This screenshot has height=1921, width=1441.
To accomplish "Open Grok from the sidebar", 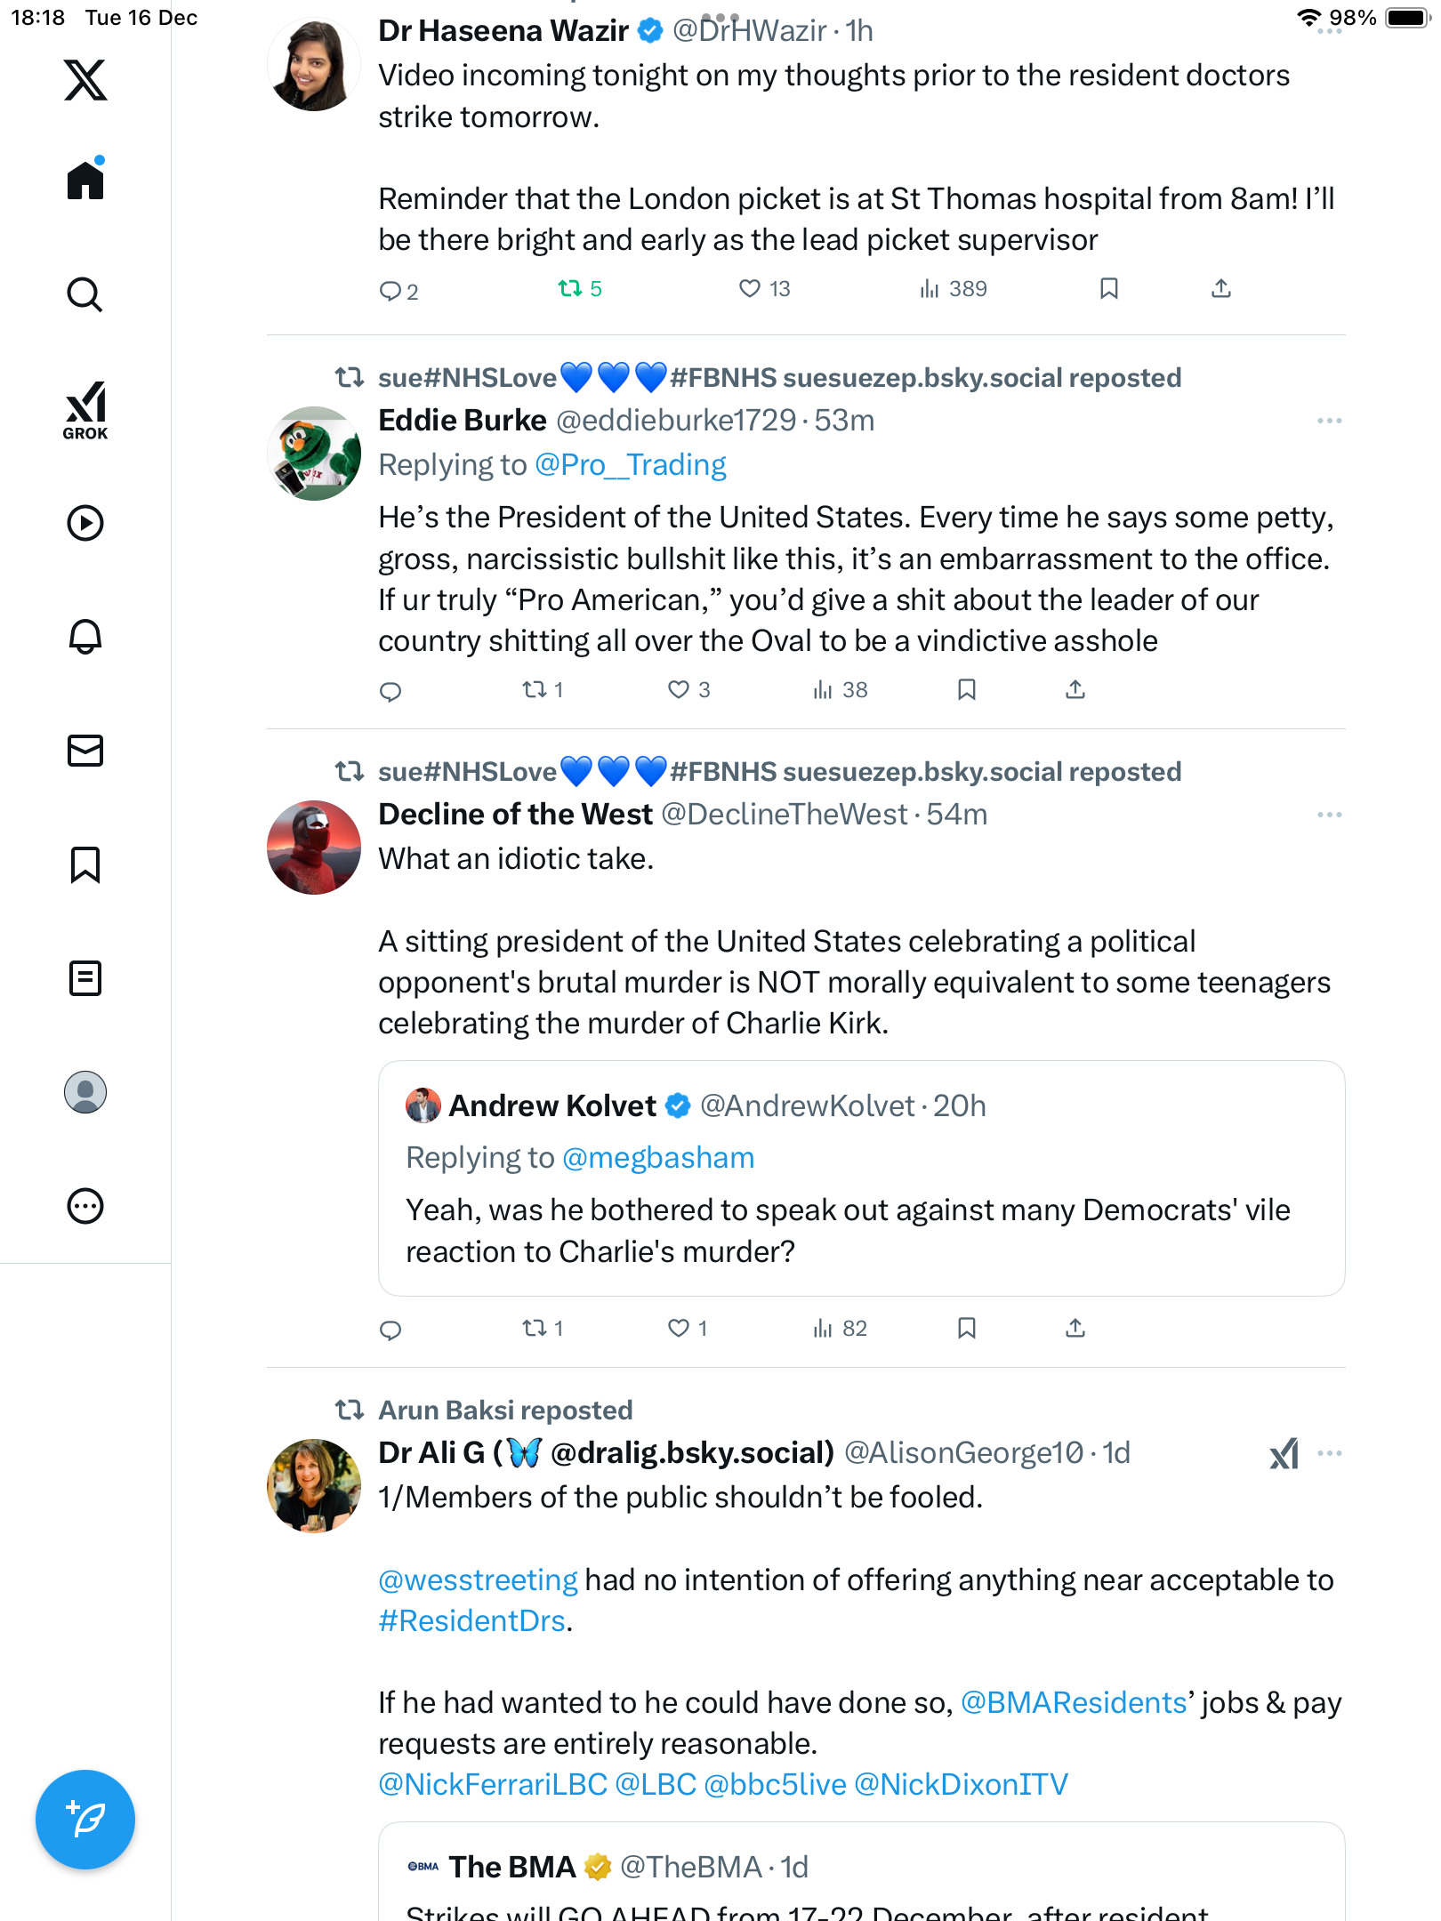I will pos(85,411).
